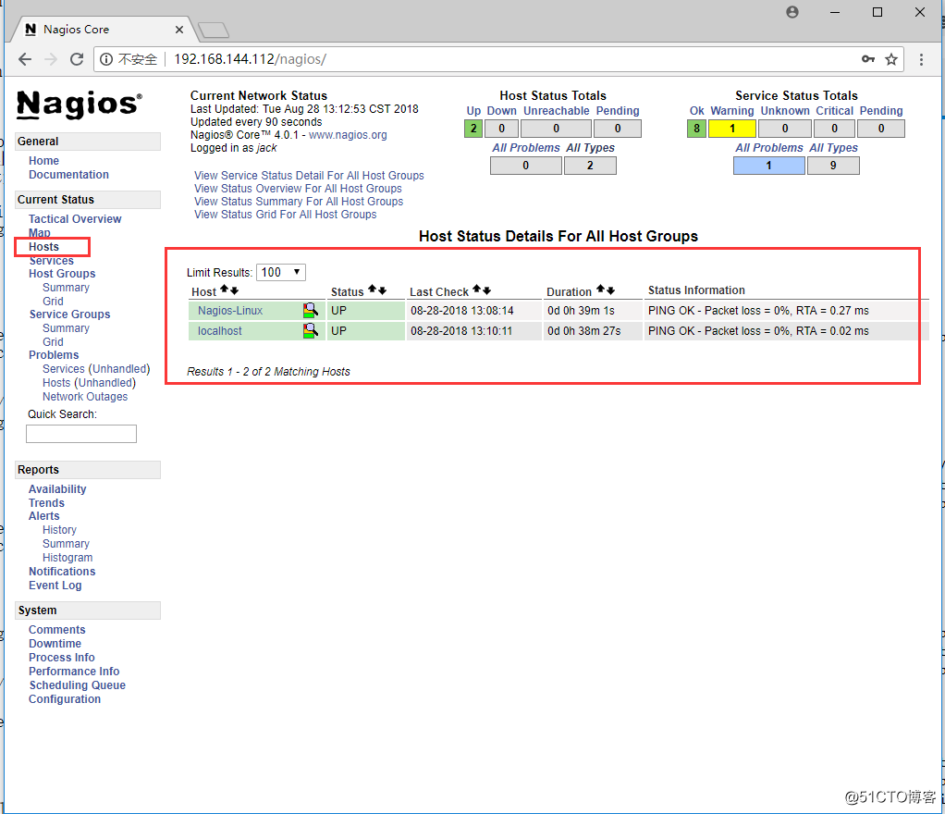Reload the Nagios page
Screen dimensions: 945x814
77,59
